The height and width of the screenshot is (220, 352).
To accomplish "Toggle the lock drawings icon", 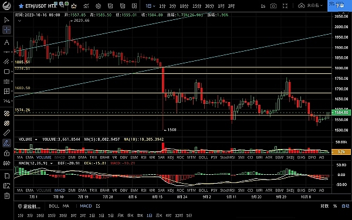I will pyautogui.click(x=6, y=153).
